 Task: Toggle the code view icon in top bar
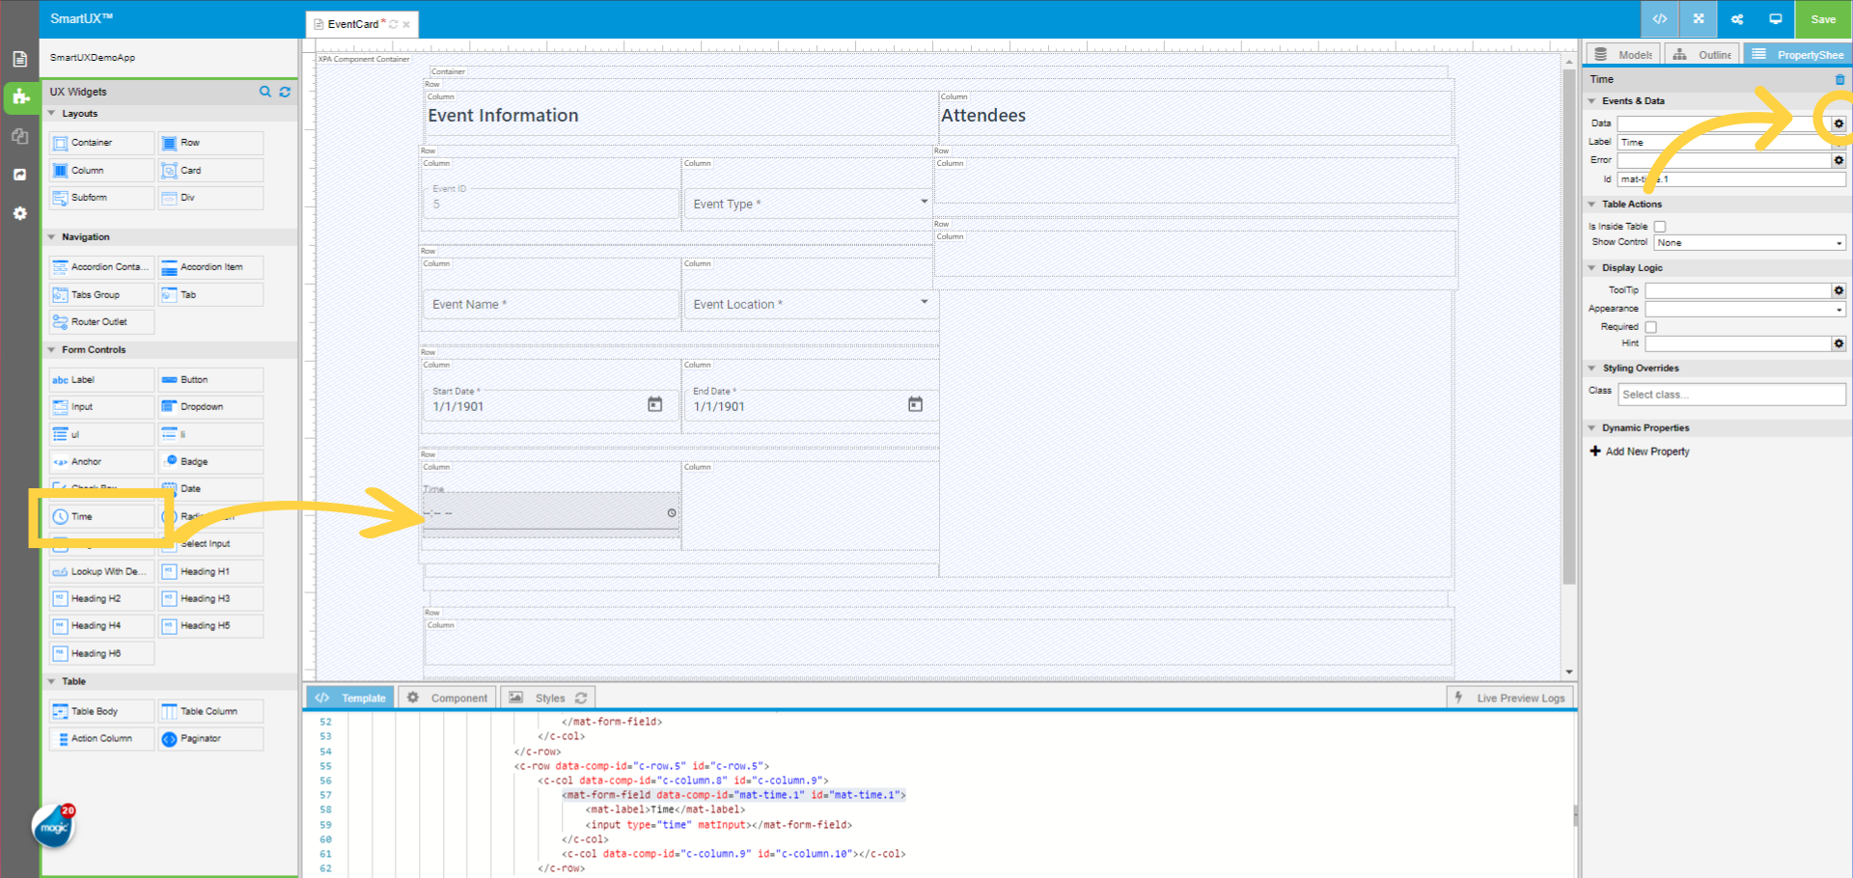1660,19
